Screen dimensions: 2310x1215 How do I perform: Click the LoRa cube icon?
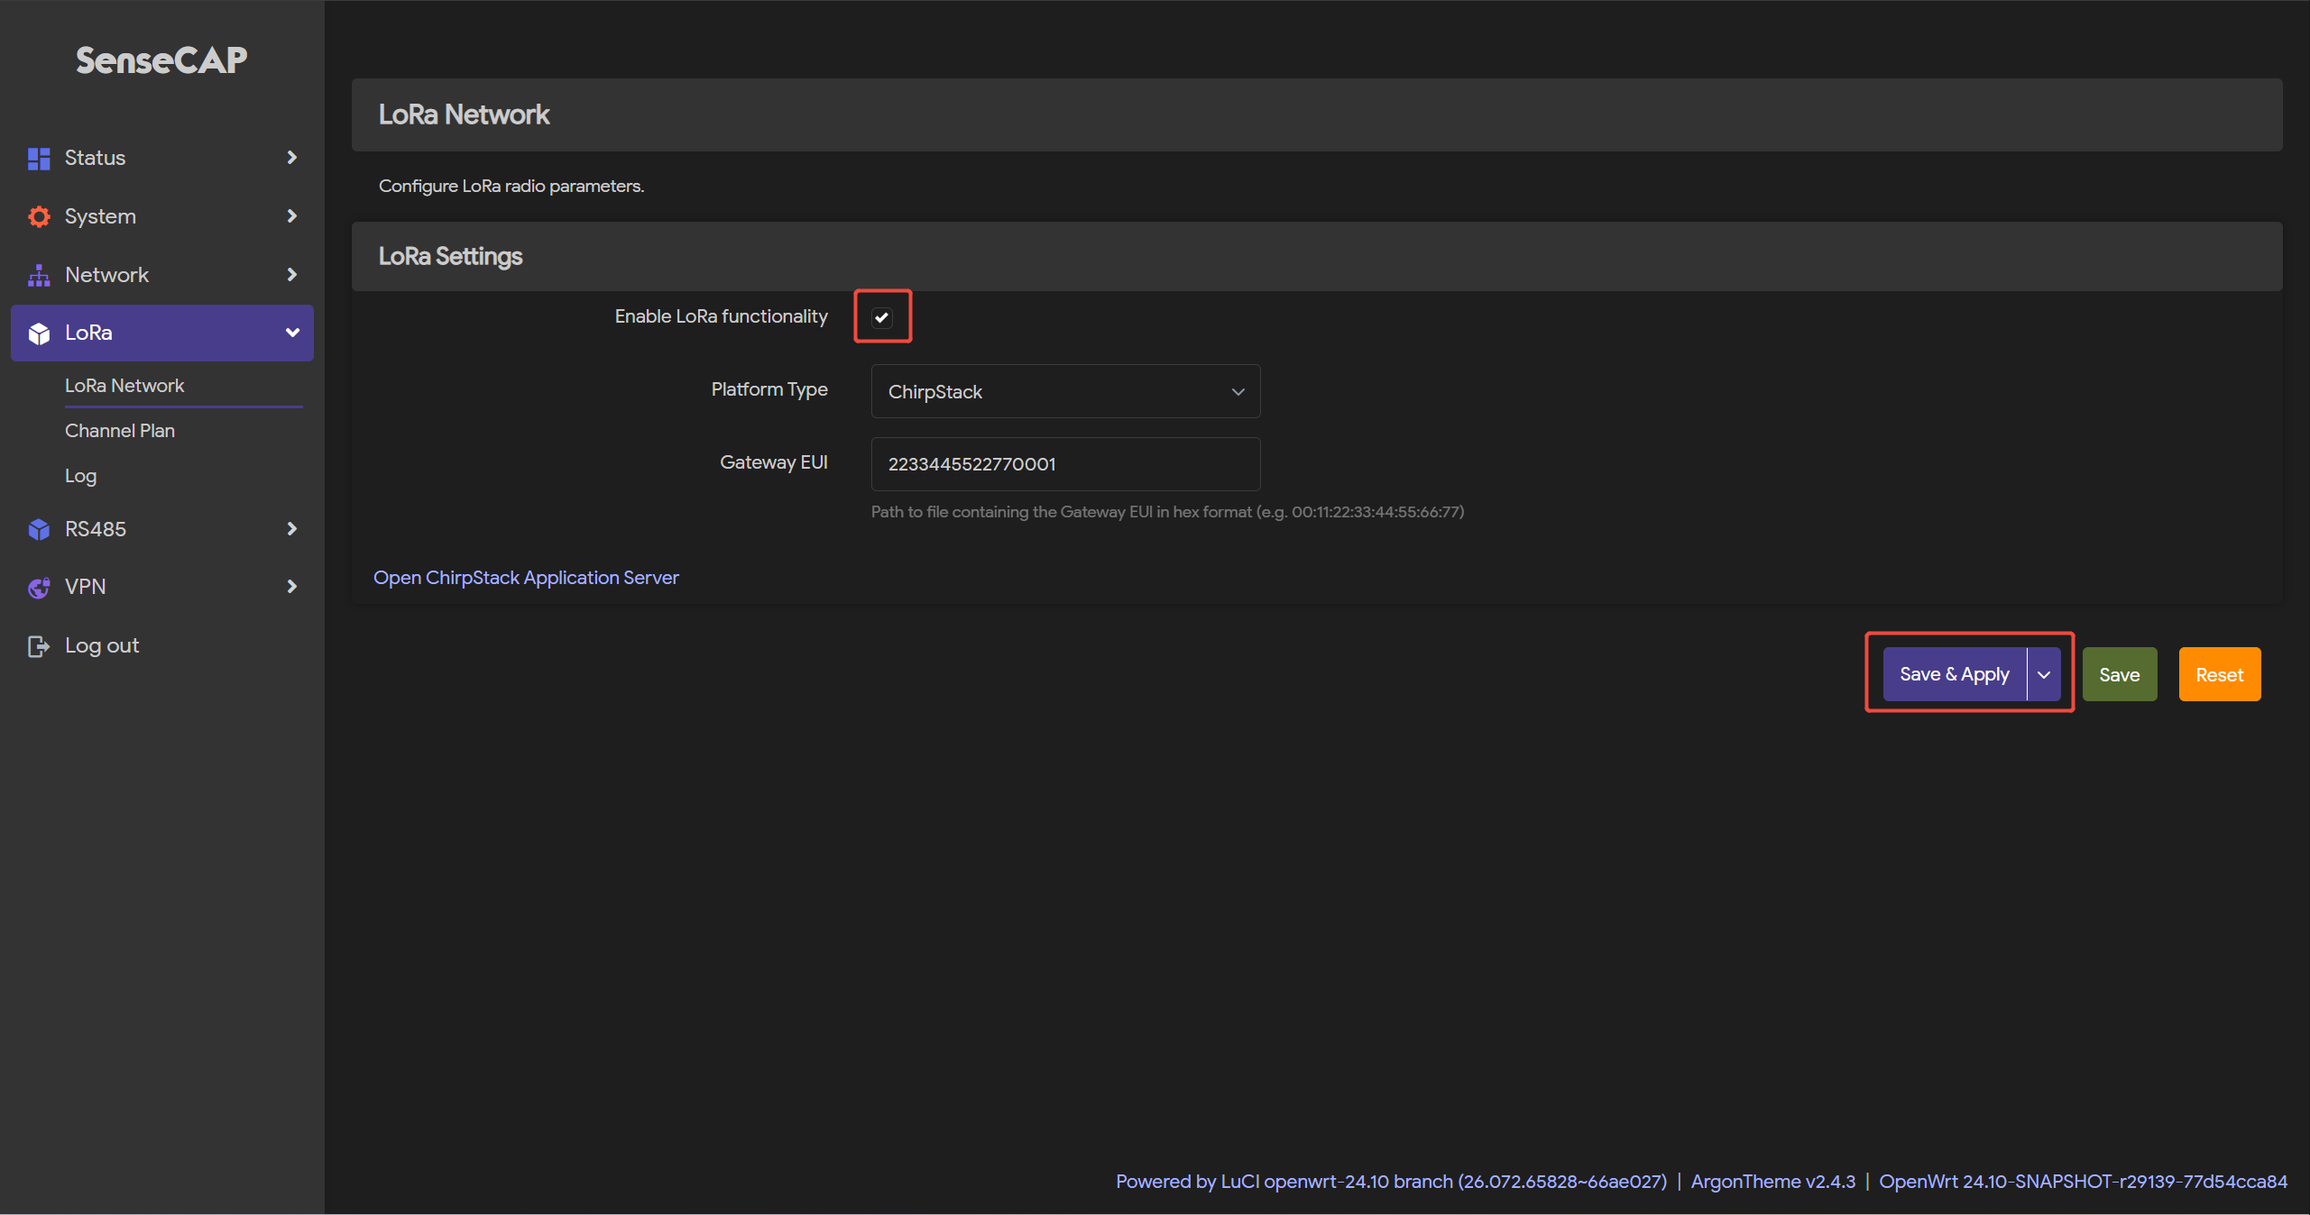[39, 333]
